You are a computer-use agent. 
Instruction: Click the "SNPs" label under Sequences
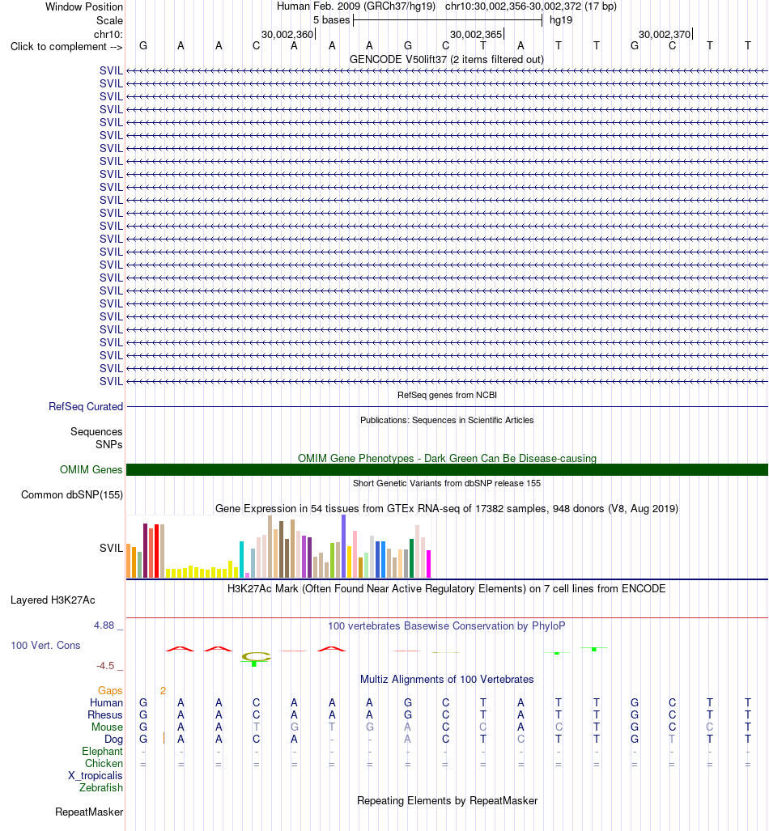[108, 444]
